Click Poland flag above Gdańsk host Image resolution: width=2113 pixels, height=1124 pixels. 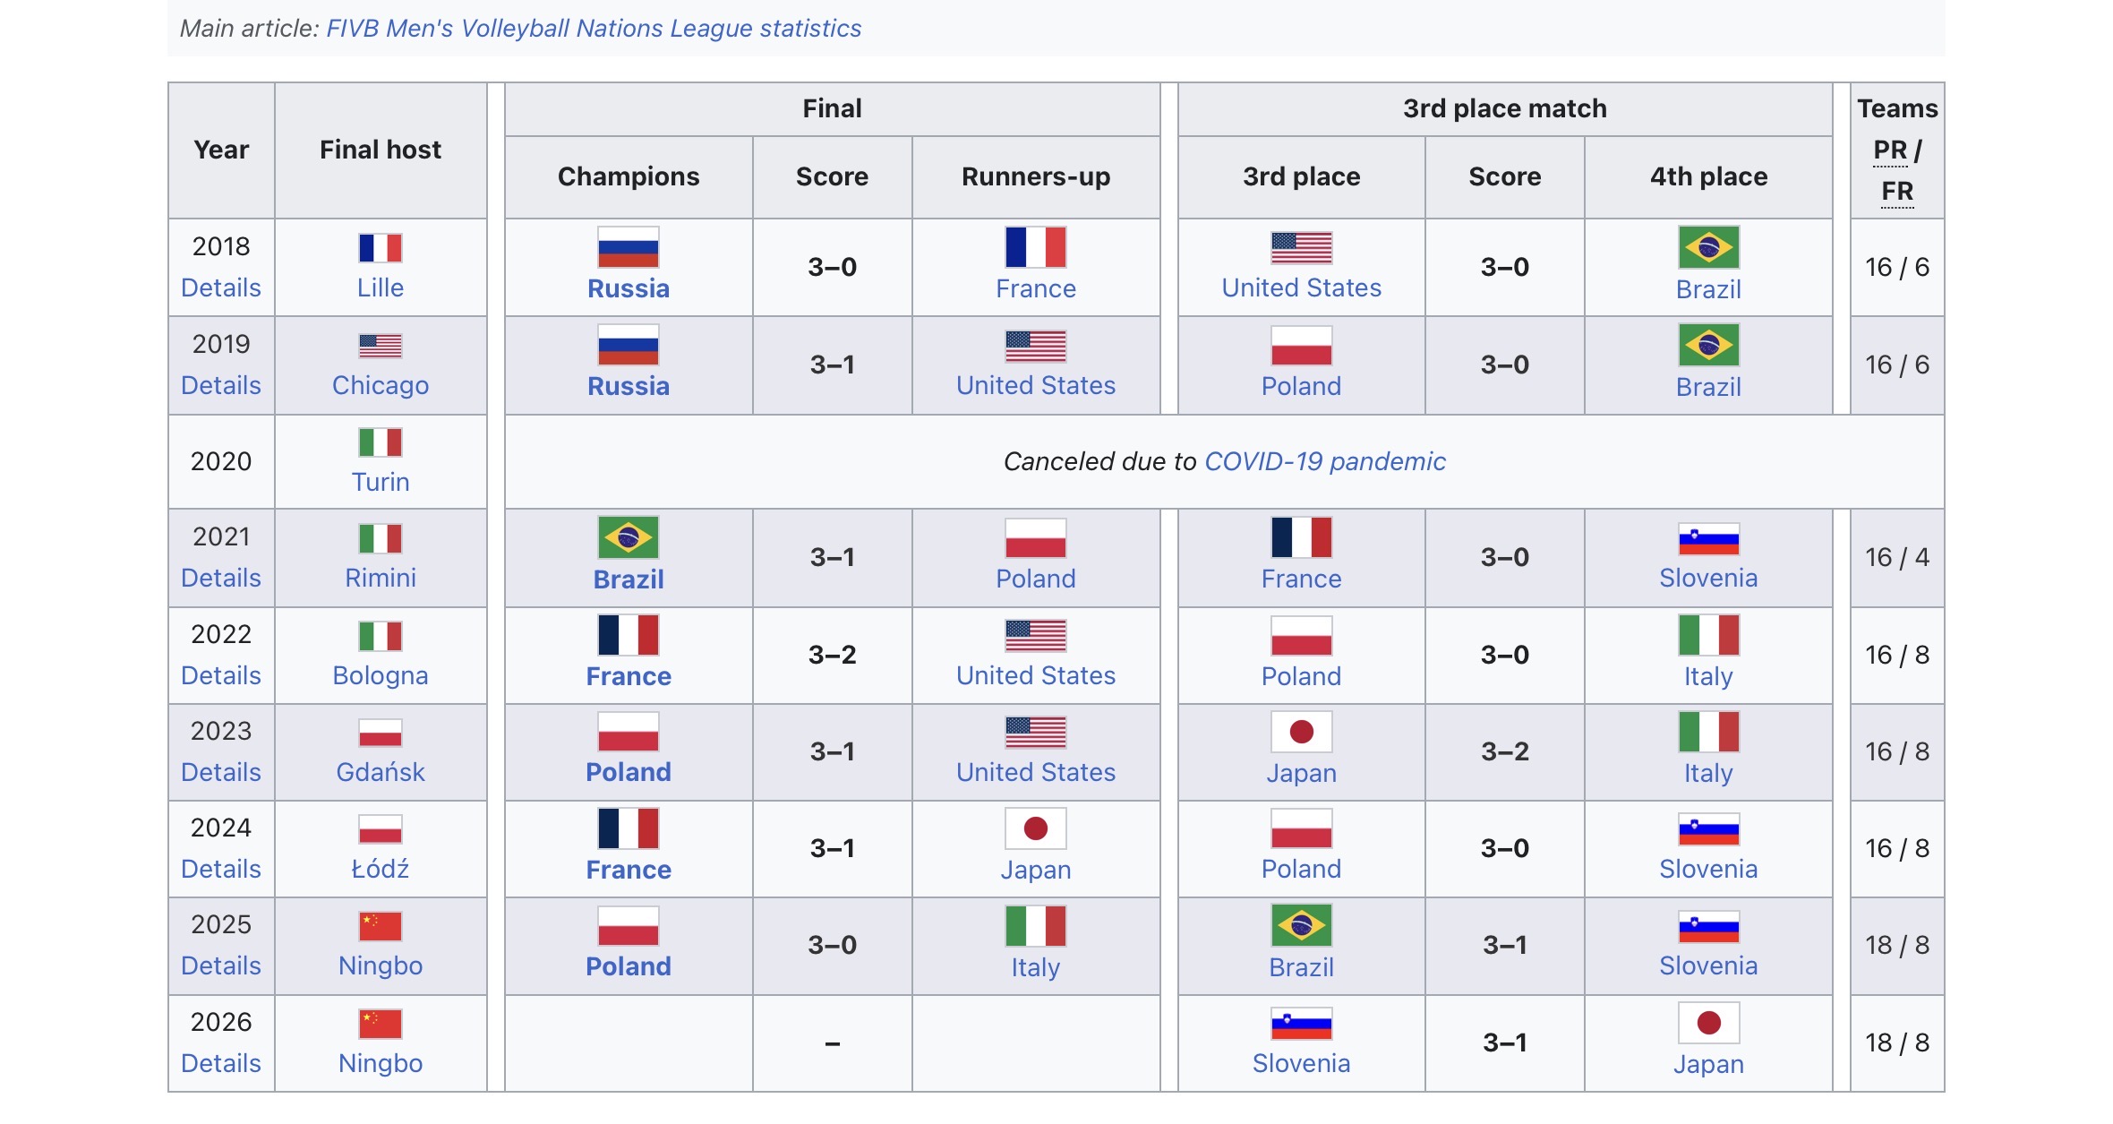click(x=381, y=733)
